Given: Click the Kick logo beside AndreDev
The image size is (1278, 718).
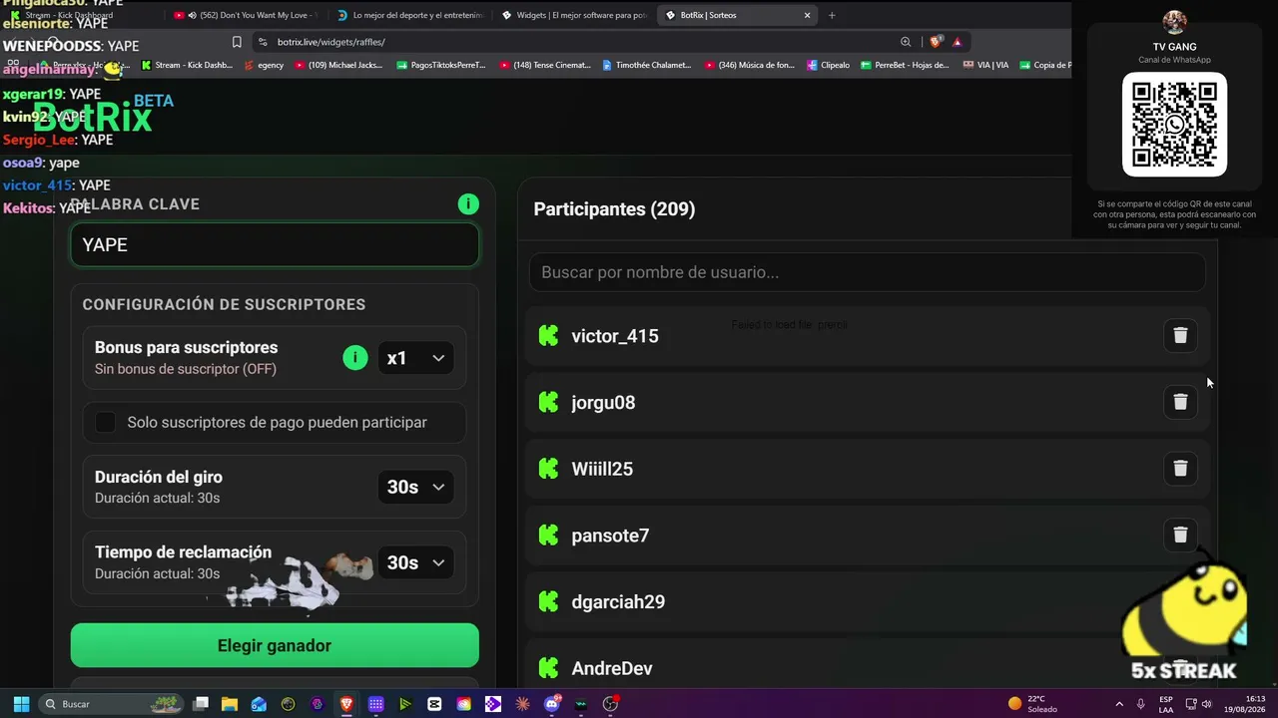Looking at the screenshot, I should click(x=548, y=668).
